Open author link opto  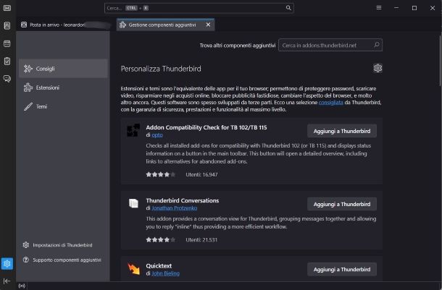(x=157, y=135)
